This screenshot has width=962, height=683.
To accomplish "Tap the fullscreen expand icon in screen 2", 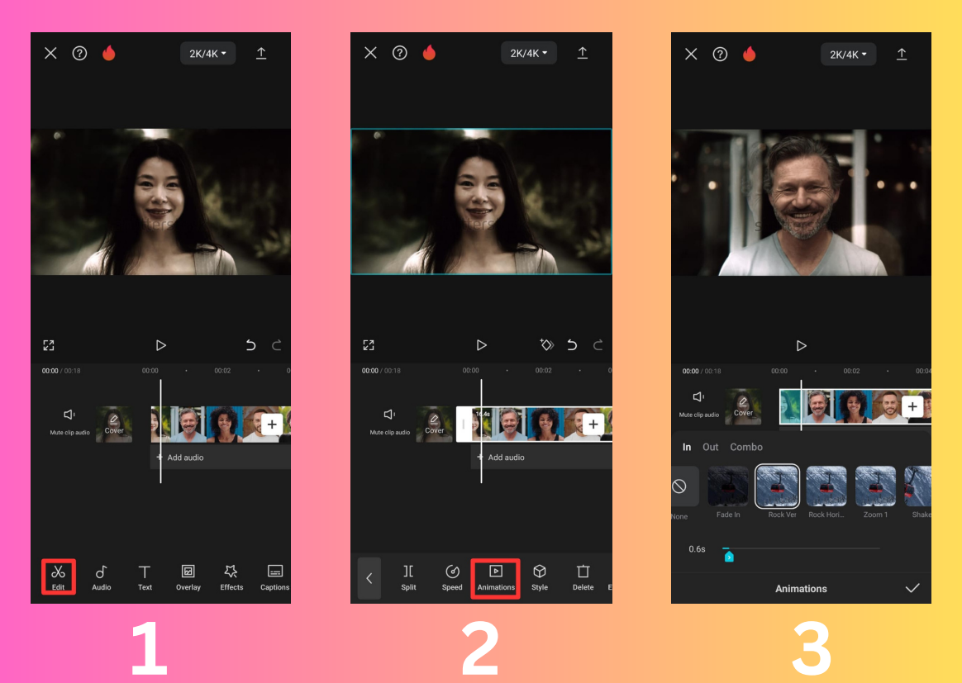I will [369, 345].
